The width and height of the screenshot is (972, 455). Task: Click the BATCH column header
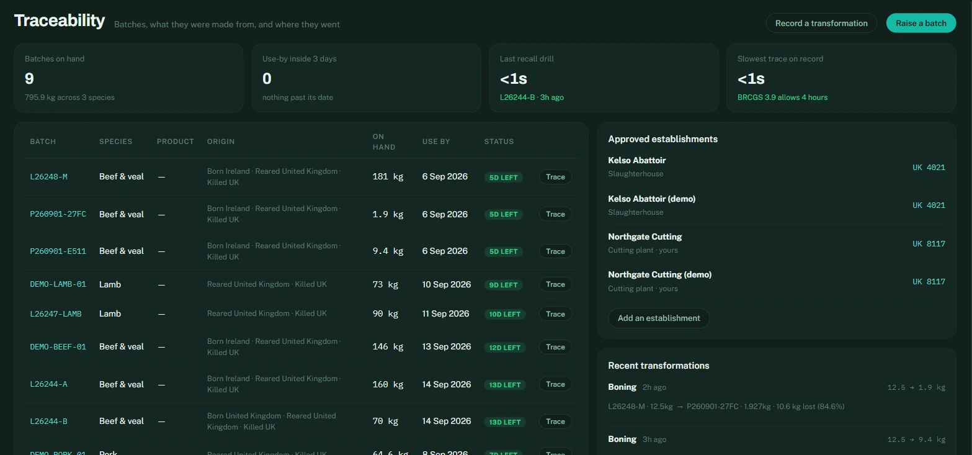coord(43,142)
